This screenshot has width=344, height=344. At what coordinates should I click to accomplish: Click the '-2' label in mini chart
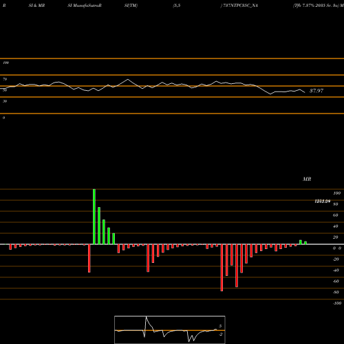coord(220,334)
